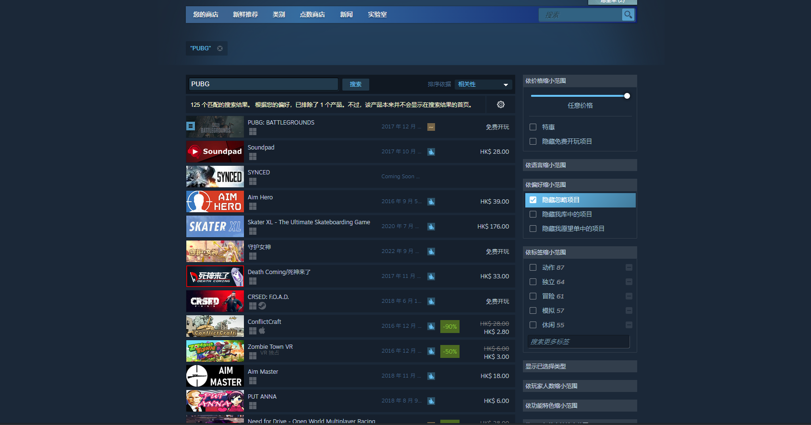This screenshot has width=811, height=425.
Task: Click the Aim Hero thumbnail
Action: pos(215,202)
